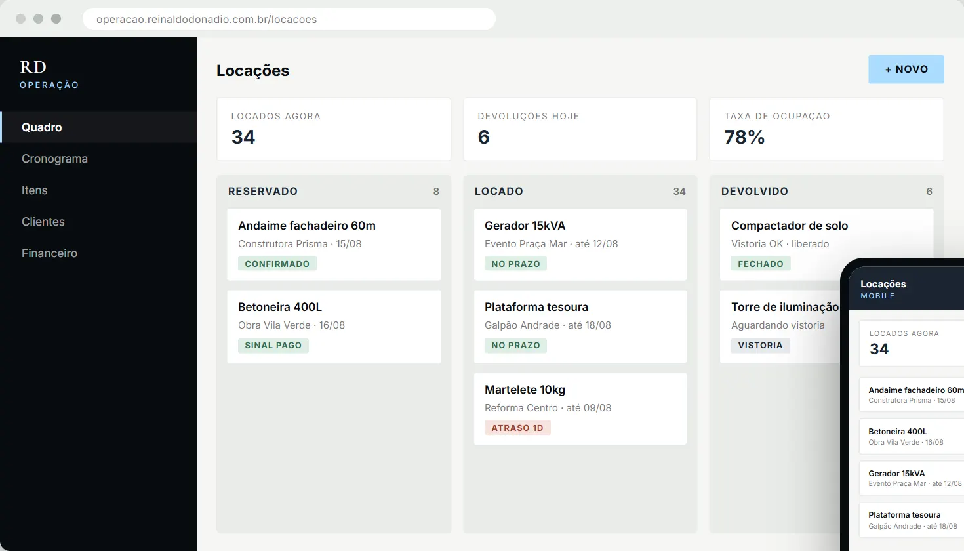Open the Plataforma tesoura card in Locado column
The height and width of the screenshot is (551, 964).
click(x=580, y=327)
